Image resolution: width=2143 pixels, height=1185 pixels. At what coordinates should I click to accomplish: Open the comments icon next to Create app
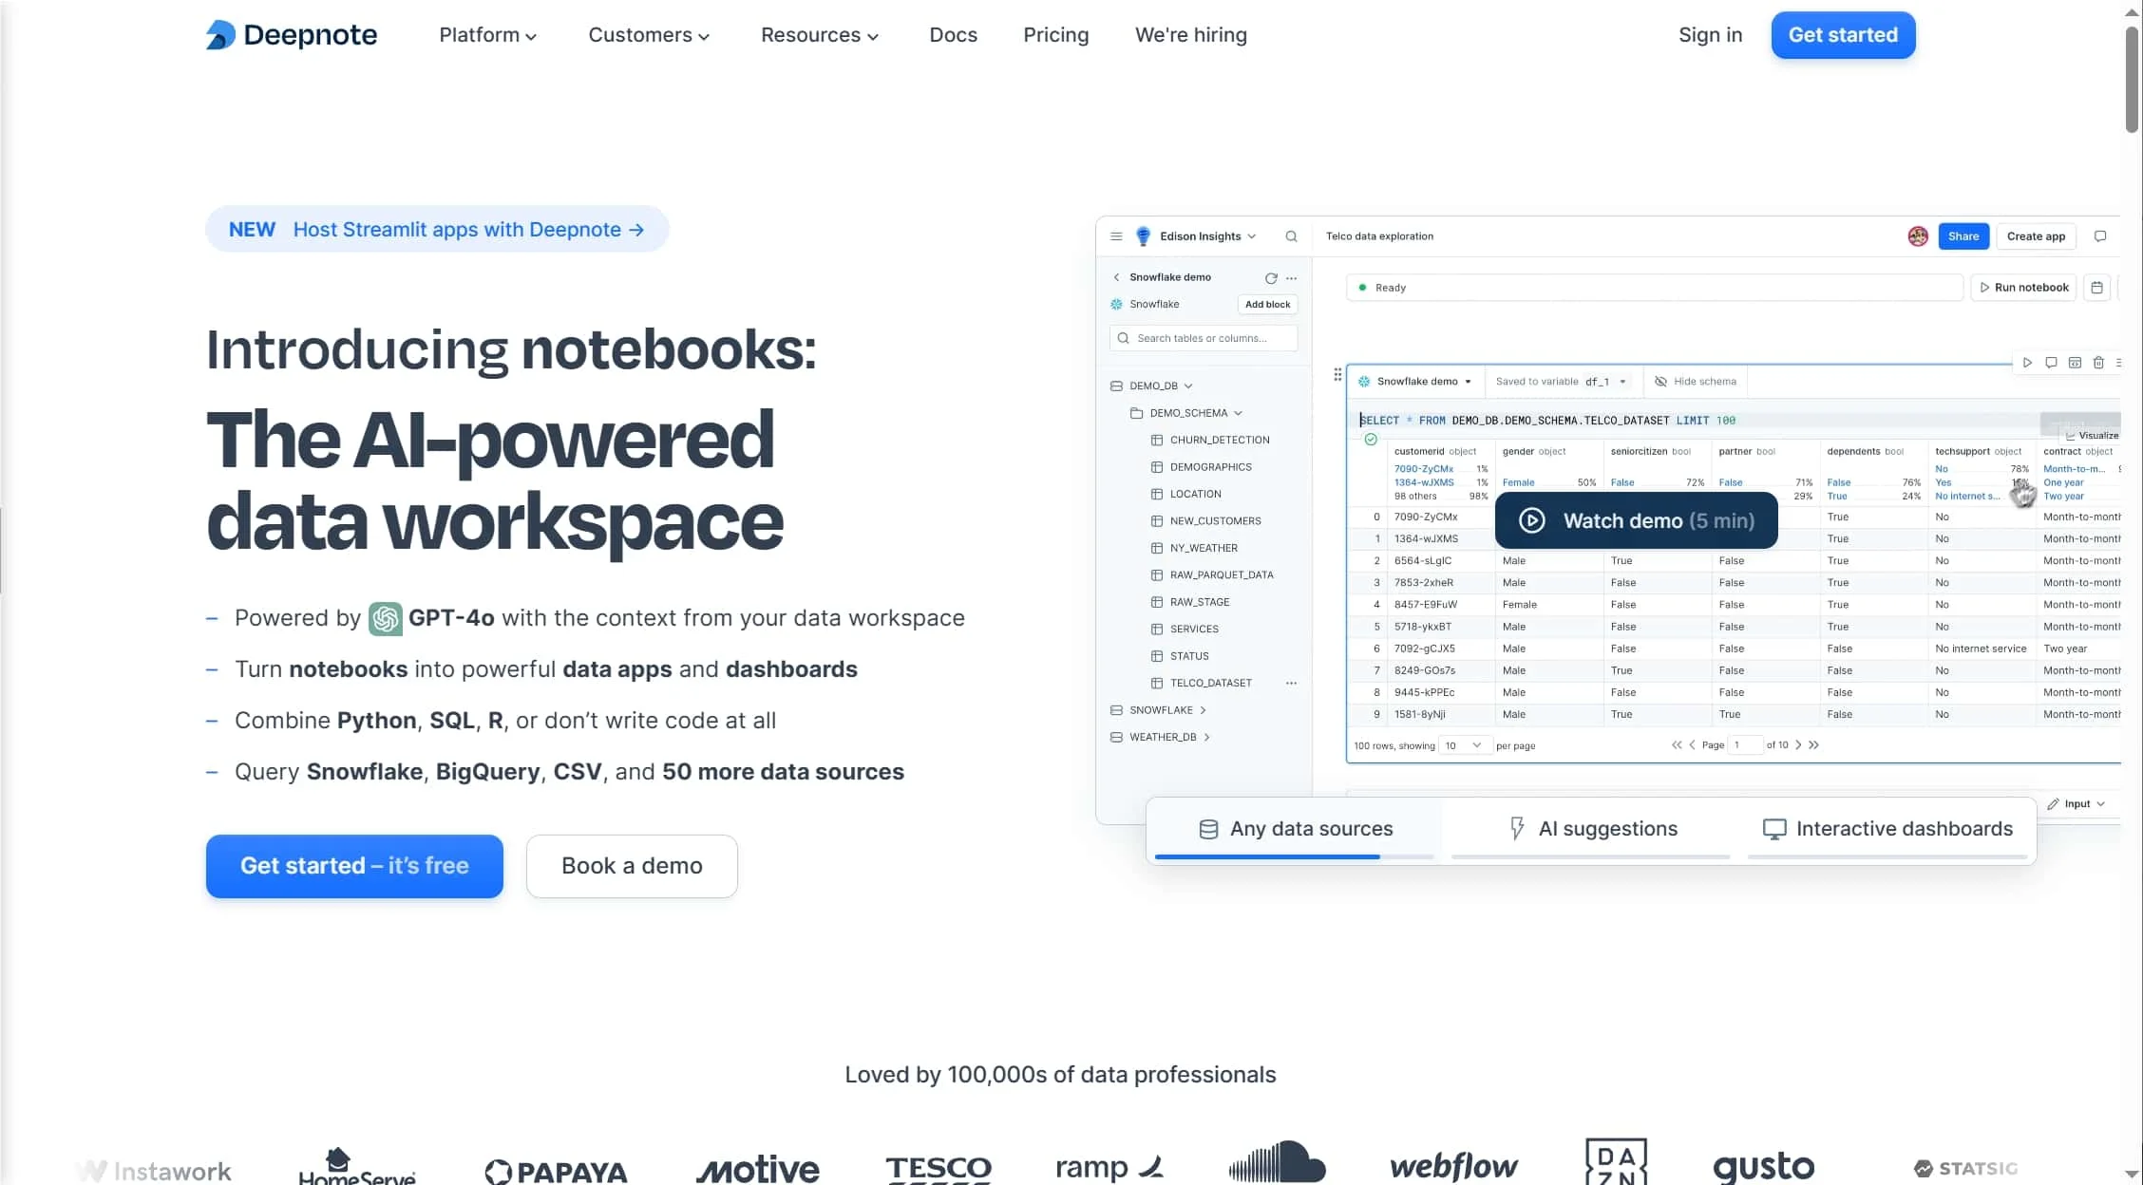(2100, 236)
